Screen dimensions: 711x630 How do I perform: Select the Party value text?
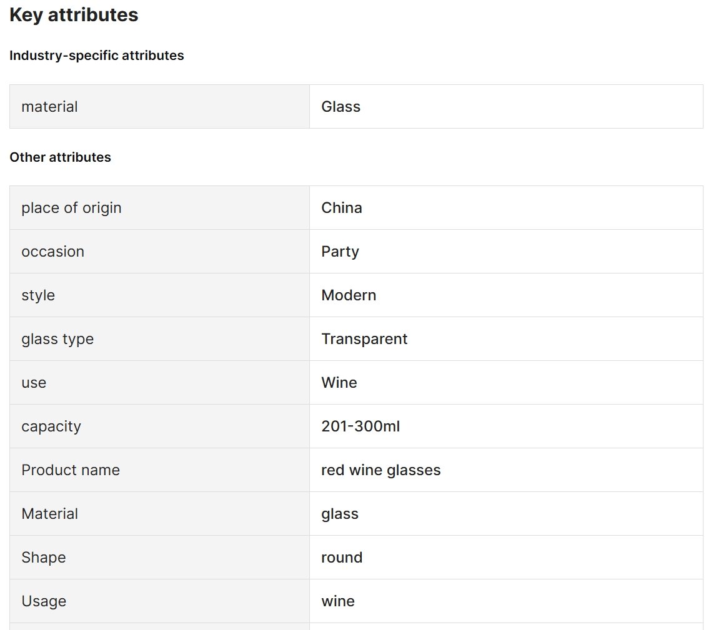pos(340,252)
